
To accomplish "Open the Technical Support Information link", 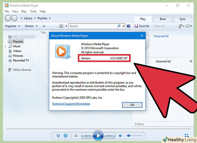I will (x=71, y=104).
